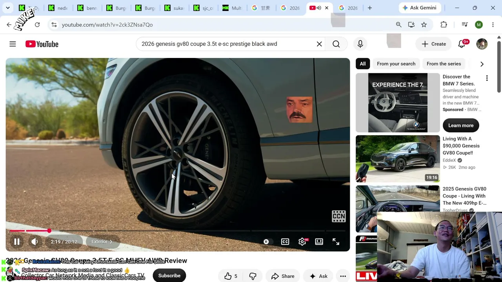Click Learn more on the BMW 7 Series ad
The width and height of the screenshot is (502, 282).
coord(461,125)
